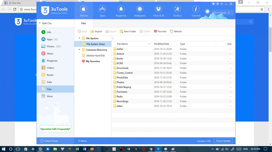Select the PublicStaging folder
The height and width of the screenshot is (152, 272).
(x=173, y=87)
